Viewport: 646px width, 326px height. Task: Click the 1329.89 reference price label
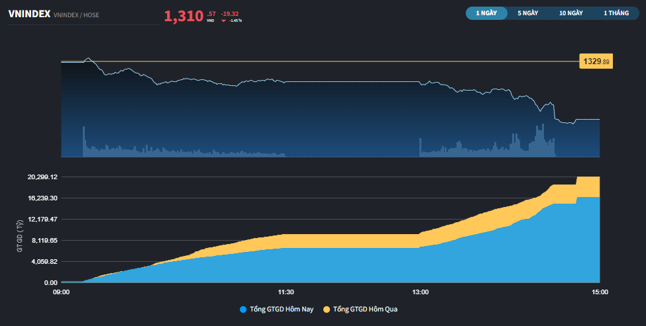(596, 61)
